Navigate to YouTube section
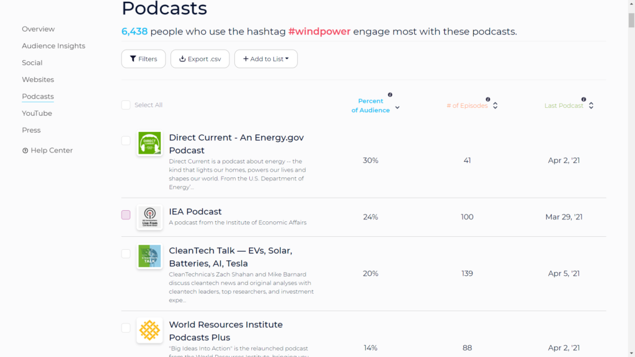The height and width of the screenshot is (357, 635). point(37,113)
